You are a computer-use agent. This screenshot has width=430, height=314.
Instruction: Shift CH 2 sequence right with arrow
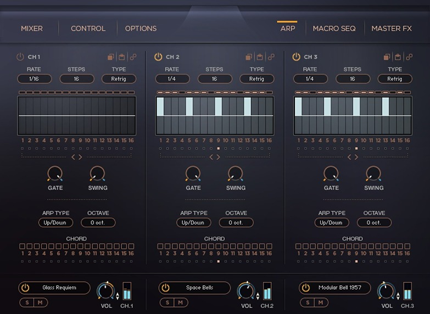pos(218,157)
